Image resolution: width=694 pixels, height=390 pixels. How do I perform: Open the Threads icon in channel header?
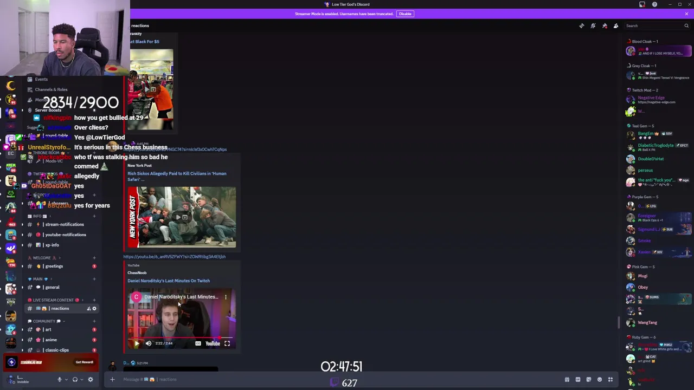582,25
